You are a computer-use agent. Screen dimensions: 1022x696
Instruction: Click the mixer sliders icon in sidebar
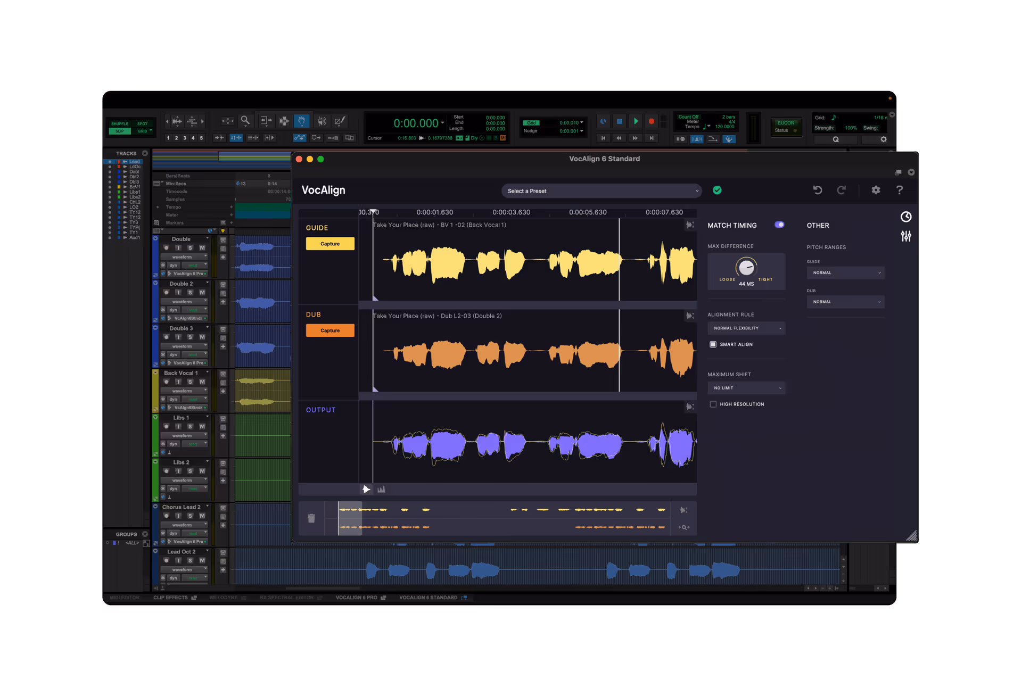click(x=906, y=236)
